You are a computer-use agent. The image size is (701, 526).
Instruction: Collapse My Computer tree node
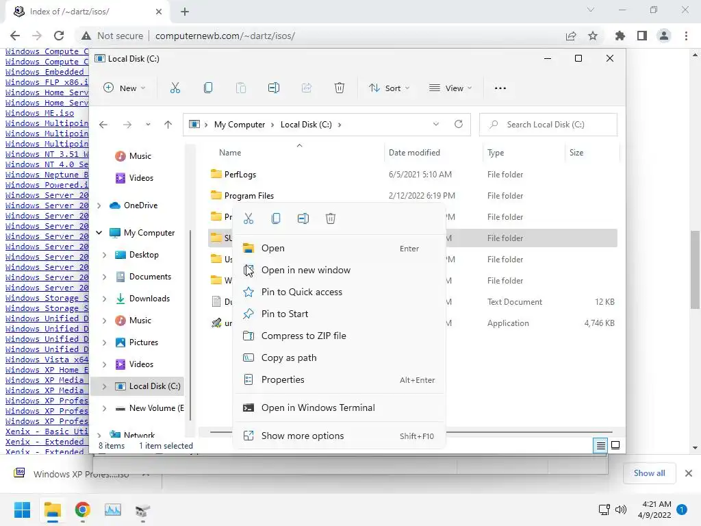99,233
